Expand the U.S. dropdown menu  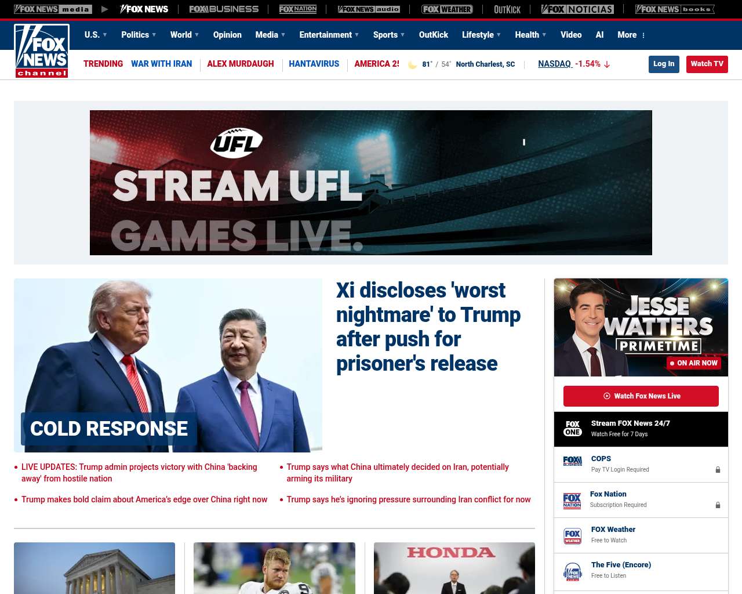click(96, 35)
